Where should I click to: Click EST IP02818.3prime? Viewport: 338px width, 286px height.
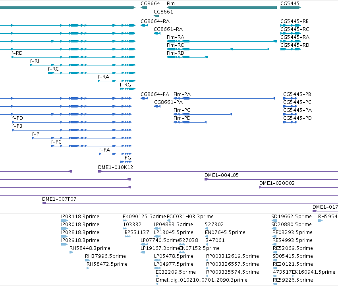80,233
